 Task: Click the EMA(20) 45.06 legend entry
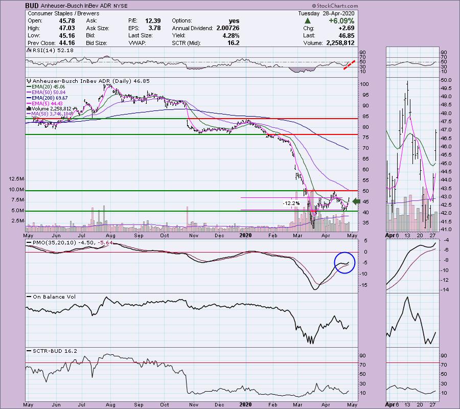tap(46, 87)
